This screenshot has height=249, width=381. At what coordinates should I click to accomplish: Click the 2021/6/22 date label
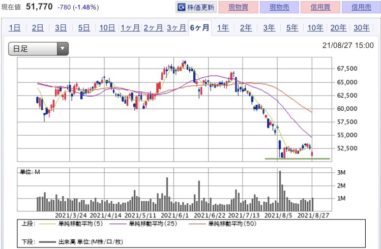(210, 215)
